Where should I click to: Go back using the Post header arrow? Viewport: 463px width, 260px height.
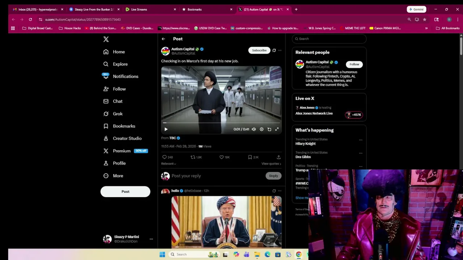point(163,39)
